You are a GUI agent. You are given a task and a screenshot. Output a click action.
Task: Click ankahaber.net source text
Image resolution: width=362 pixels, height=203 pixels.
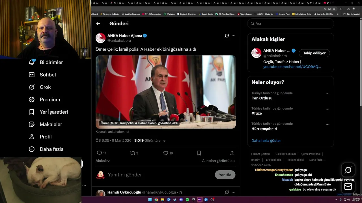click(118, 132)
